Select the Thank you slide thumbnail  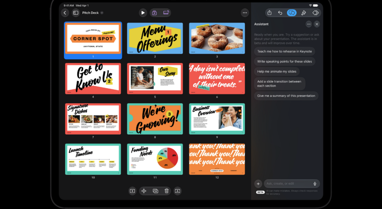217,159
